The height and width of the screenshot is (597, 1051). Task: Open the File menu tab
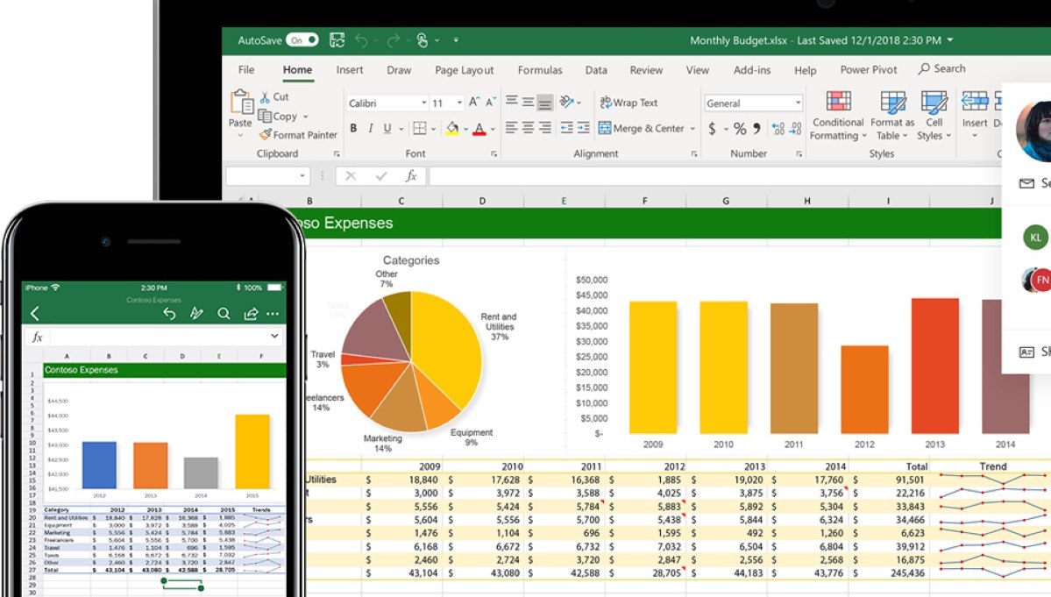click(246, 69)
